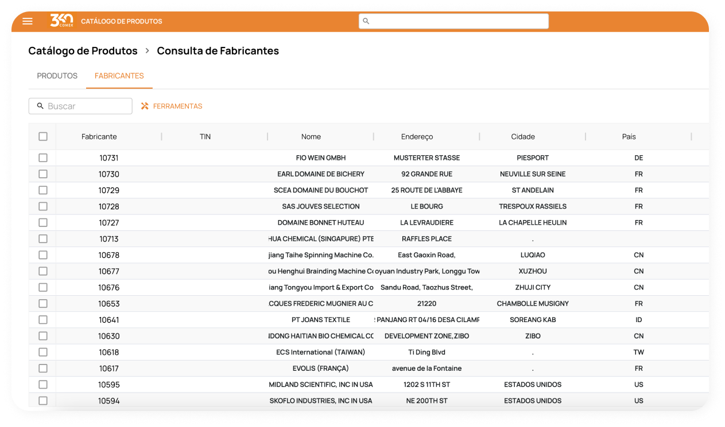Click Catálogo de Produtos title in top bar
Viewport: 725px width, 427px height.
pos(121,21)
